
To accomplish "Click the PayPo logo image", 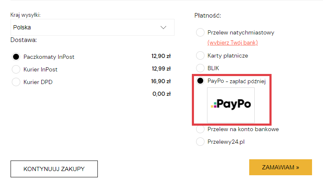I will (x=231, y=105).
